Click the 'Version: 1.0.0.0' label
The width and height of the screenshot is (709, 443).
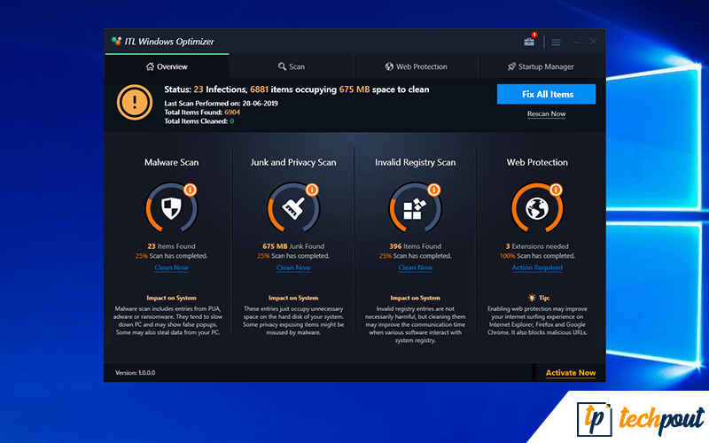click(135, 373)
